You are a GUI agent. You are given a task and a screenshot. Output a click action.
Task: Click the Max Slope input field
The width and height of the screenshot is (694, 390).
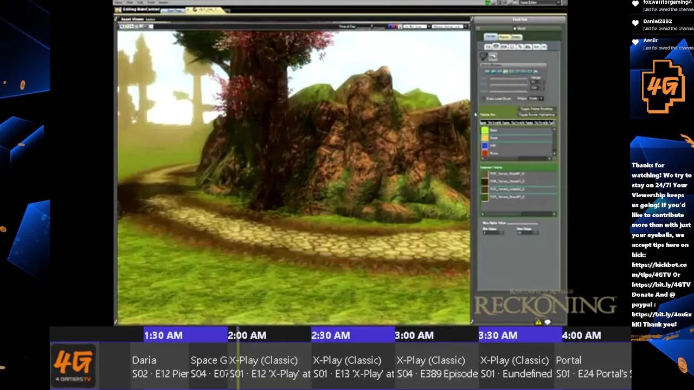[x=527, y=233]
